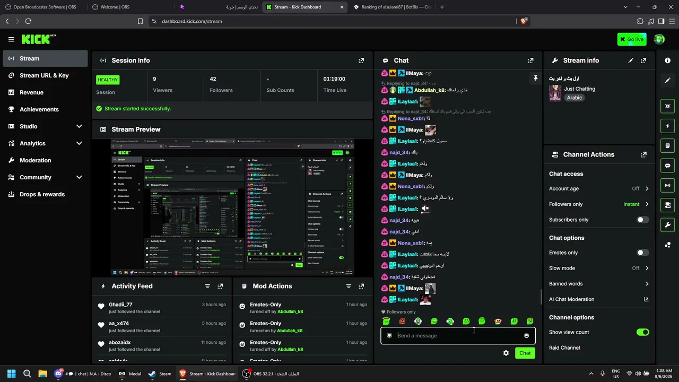679x382 pixels.
Task: Click the Send a message field
Action: (458, 335)
